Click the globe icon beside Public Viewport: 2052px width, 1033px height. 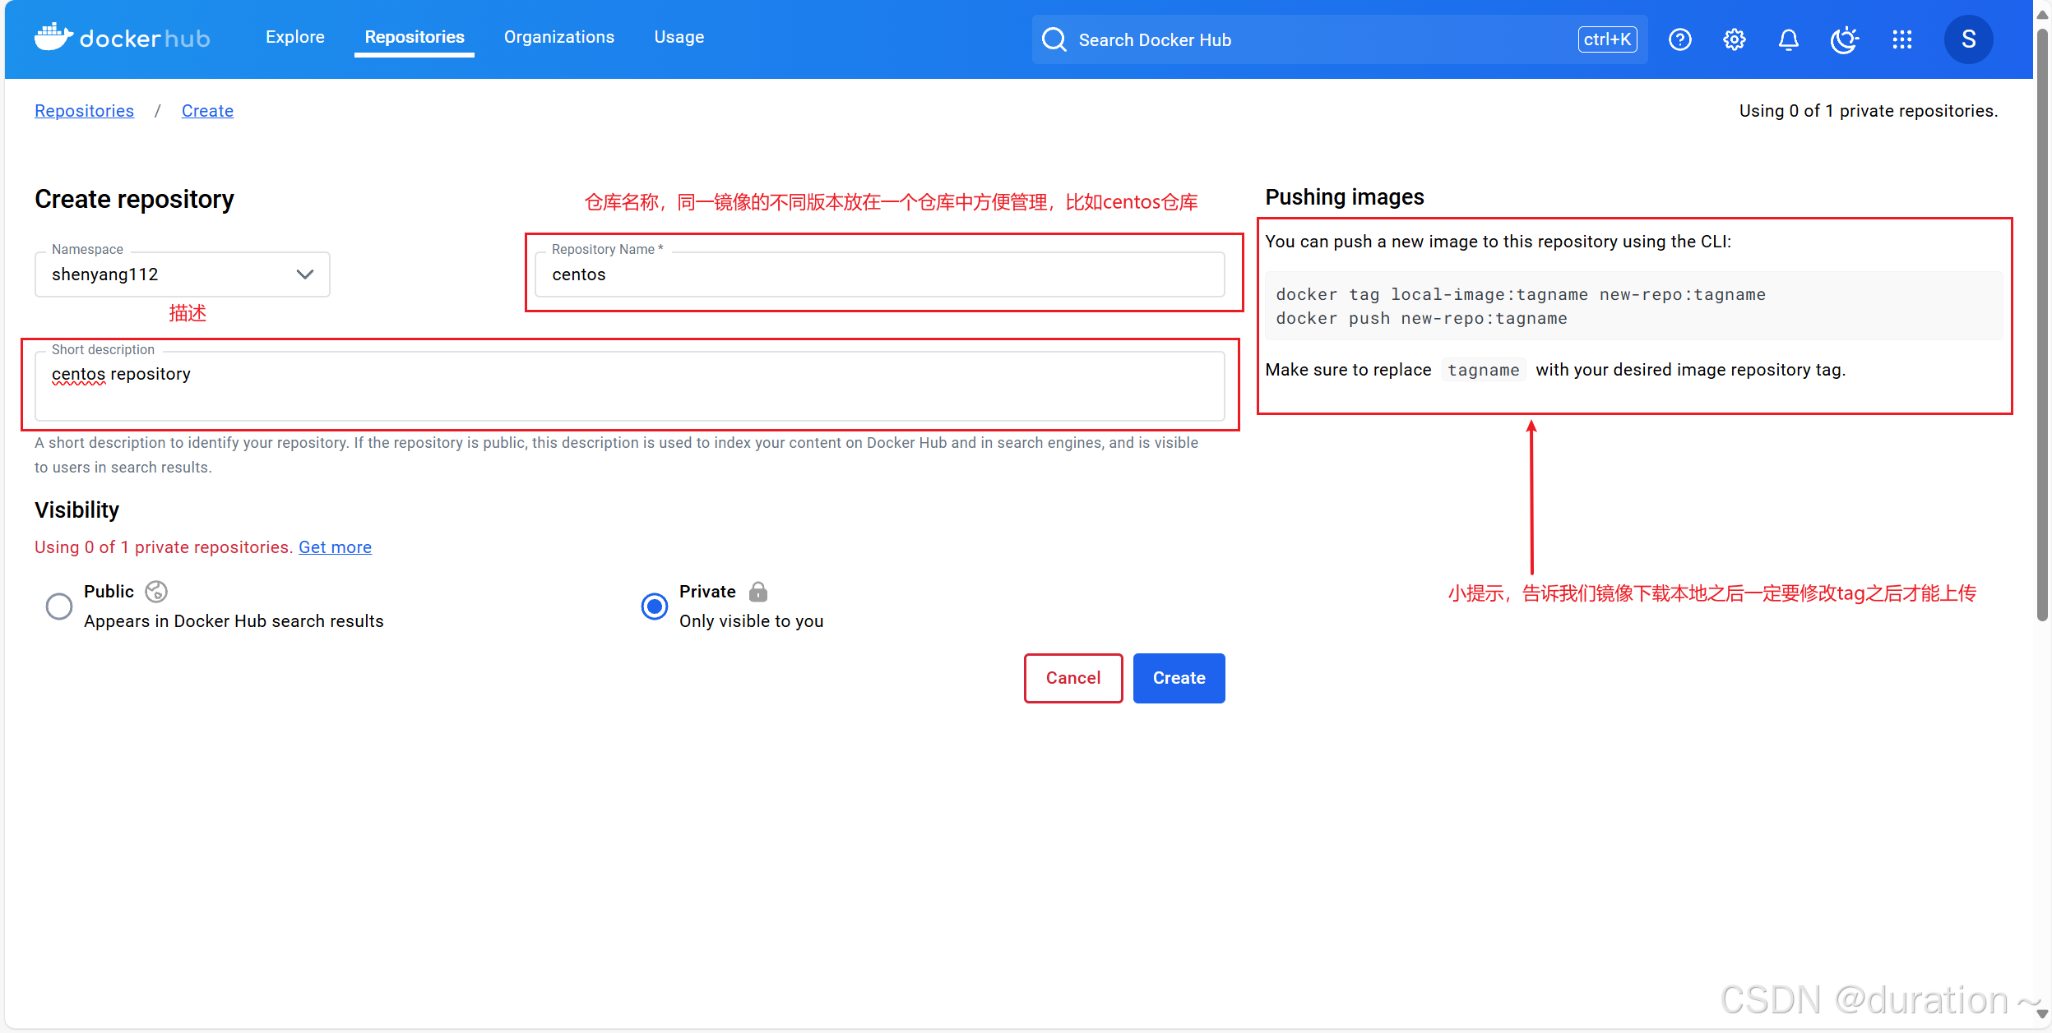coord(156,592)
